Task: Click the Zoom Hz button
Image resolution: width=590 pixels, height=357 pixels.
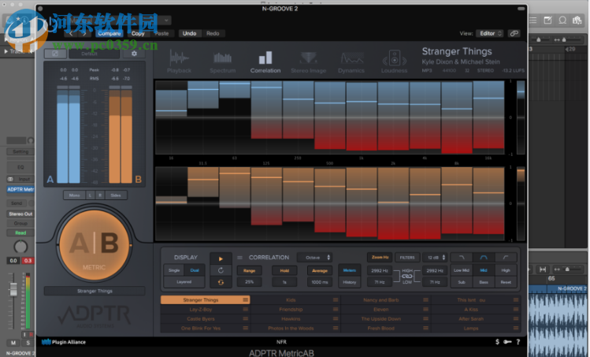Action: (380, 258)
